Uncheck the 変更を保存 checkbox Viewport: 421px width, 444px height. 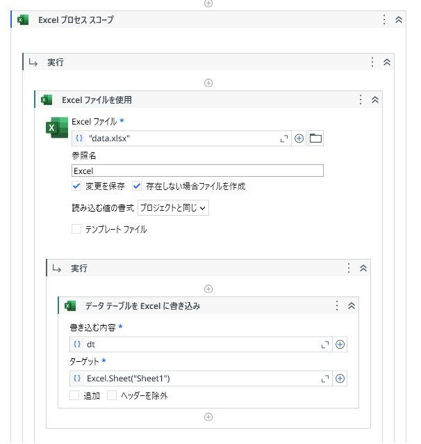click(76, 186)
